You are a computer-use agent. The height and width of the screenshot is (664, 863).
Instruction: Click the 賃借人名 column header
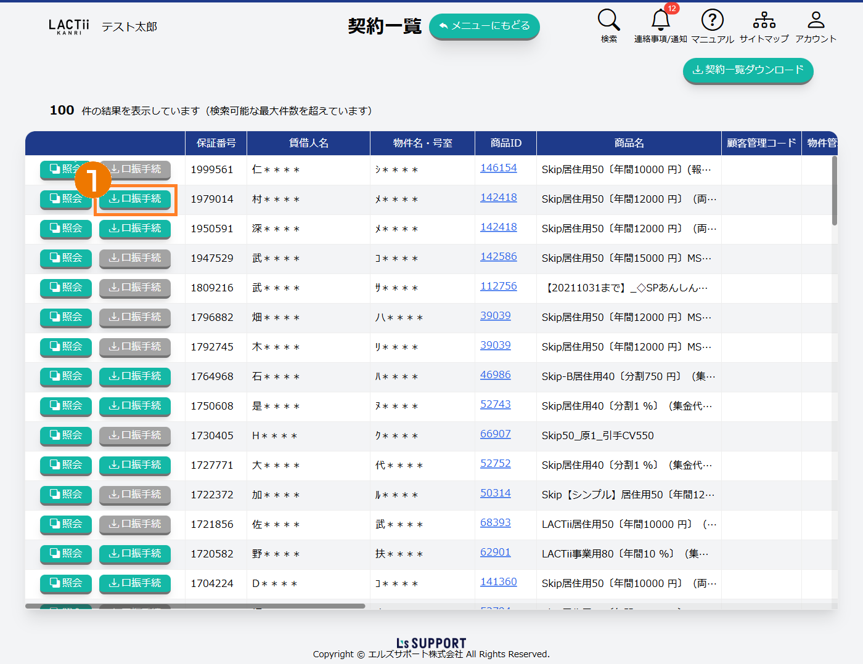(x=308, y=143)
